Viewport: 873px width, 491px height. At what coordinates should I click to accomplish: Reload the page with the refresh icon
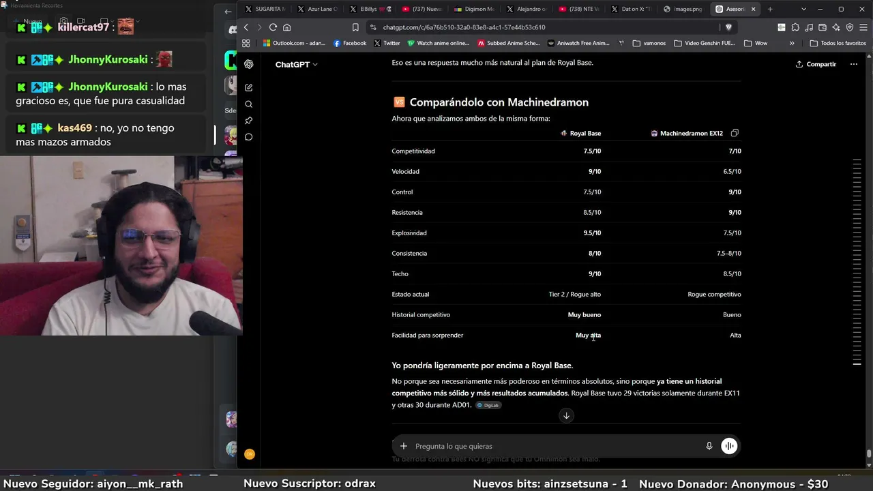point(273,27)
